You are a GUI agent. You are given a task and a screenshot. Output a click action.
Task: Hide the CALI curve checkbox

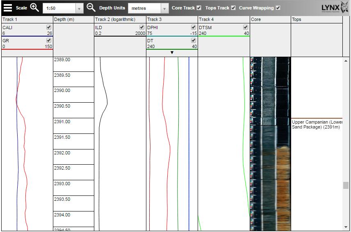click(49, 28)
